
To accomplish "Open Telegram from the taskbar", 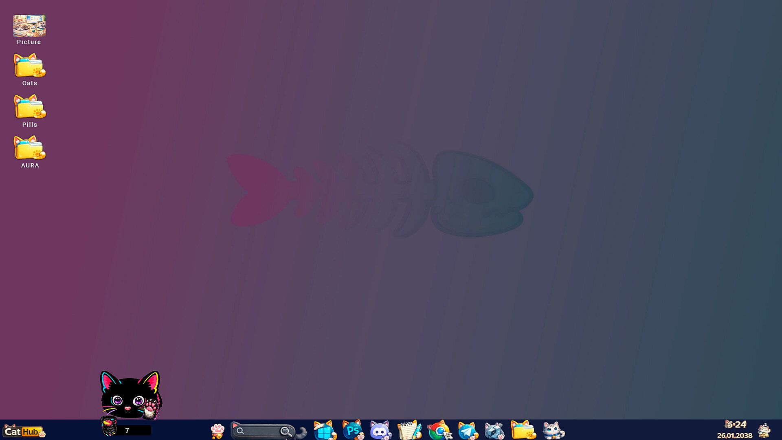I will click(x=467, y=430).
